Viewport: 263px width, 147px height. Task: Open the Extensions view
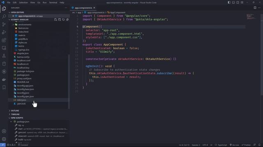click(x=4, y=40)
